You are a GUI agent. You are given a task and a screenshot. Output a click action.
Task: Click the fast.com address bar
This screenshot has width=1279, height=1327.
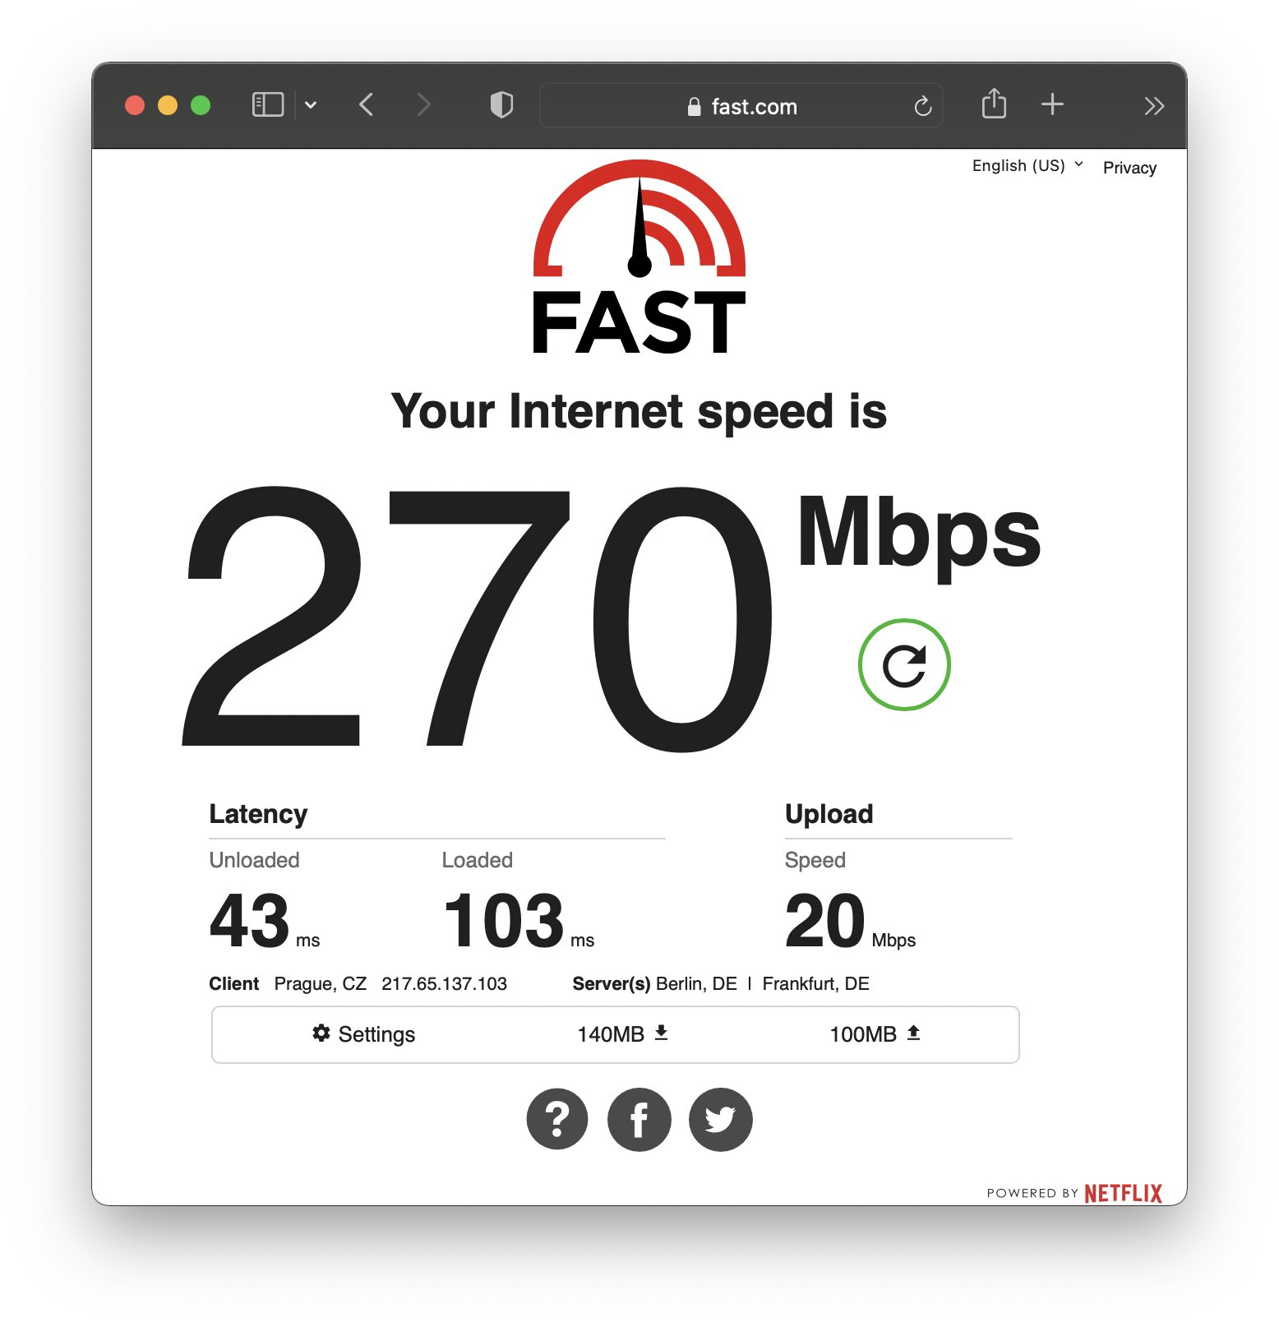pos(741,106)
